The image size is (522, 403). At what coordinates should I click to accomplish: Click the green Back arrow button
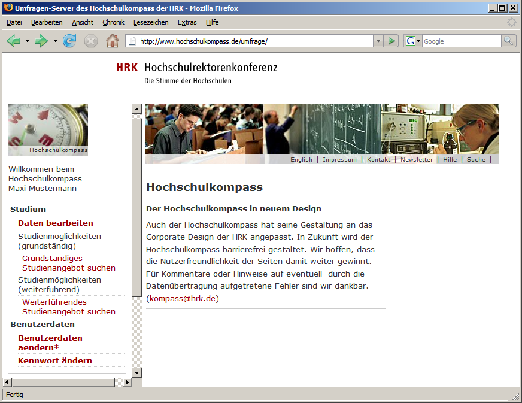click(13, 41)
